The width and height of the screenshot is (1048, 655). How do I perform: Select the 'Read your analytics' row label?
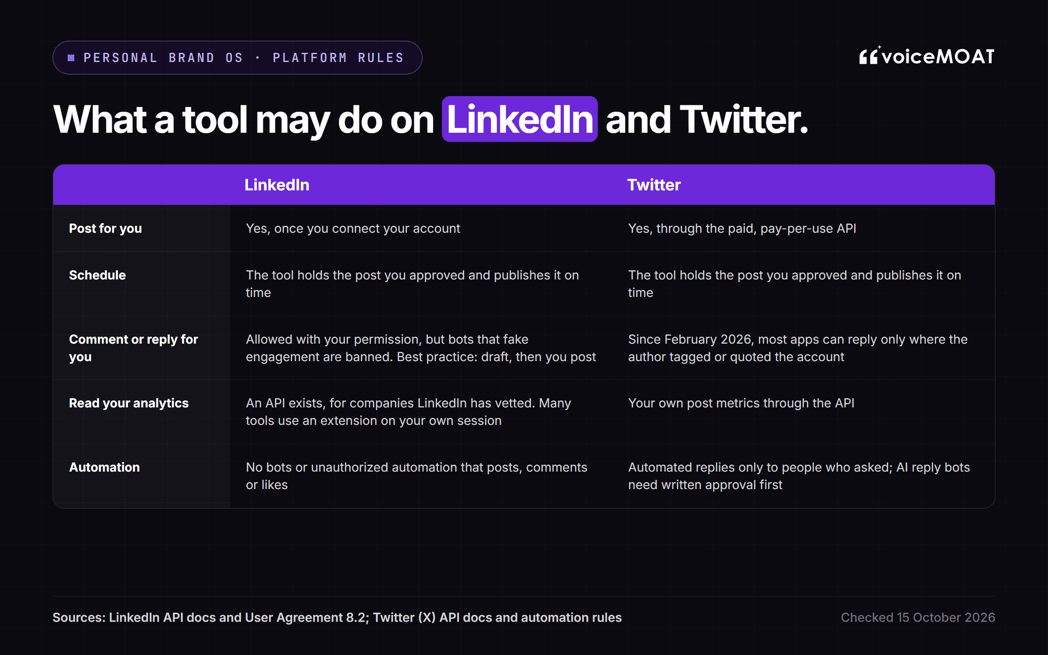coord(129,403)
